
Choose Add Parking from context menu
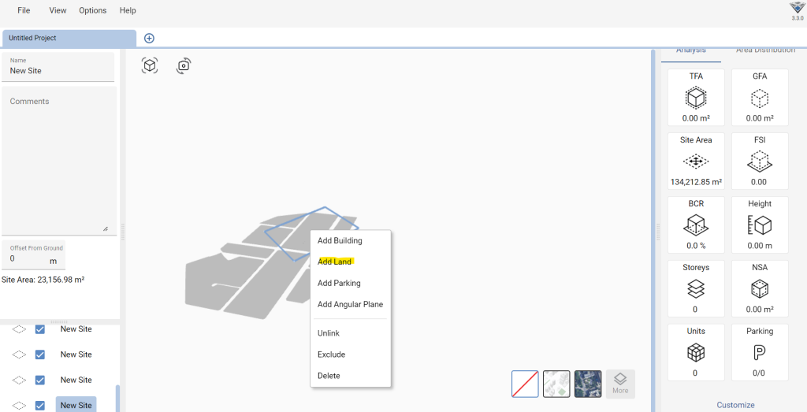point(351,283)
